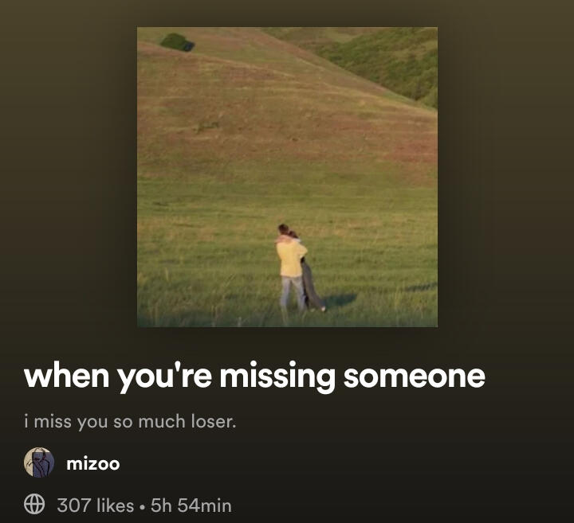Viewport: 574px width, 523px height.
Task: Click mizoo's round profile avatar
Action: [39, 463]
